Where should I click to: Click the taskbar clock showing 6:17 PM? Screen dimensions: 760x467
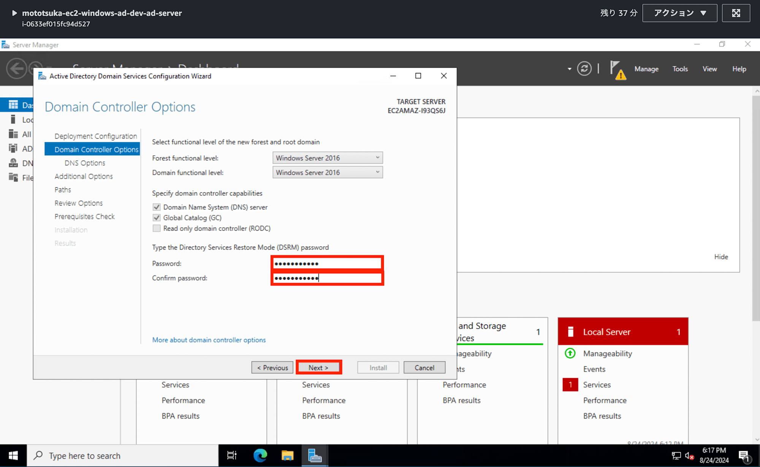(714, 455)
